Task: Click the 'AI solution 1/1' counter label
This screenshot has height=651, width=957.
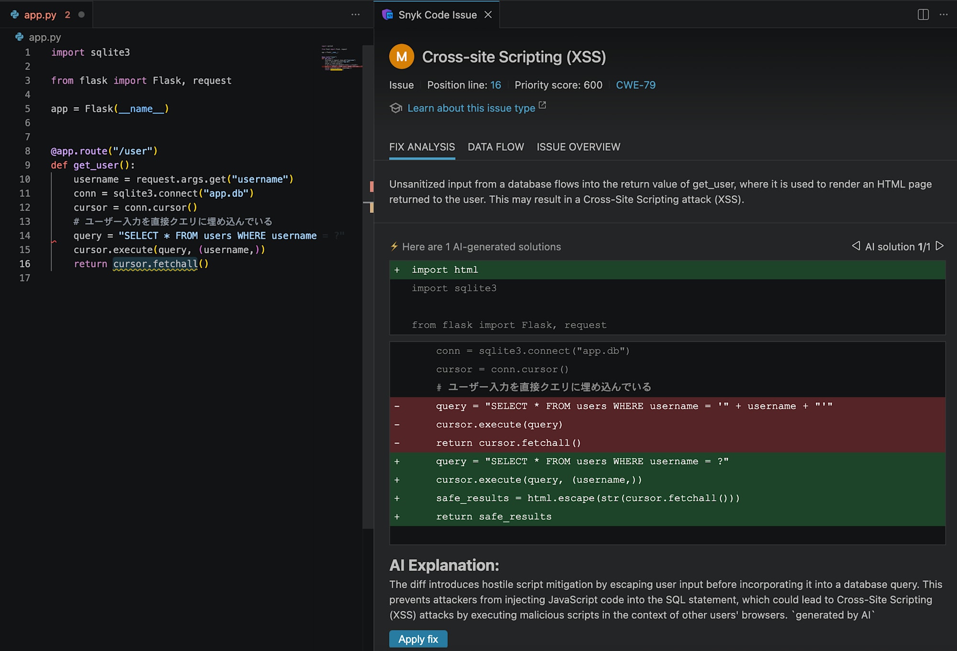Action: 898,247
